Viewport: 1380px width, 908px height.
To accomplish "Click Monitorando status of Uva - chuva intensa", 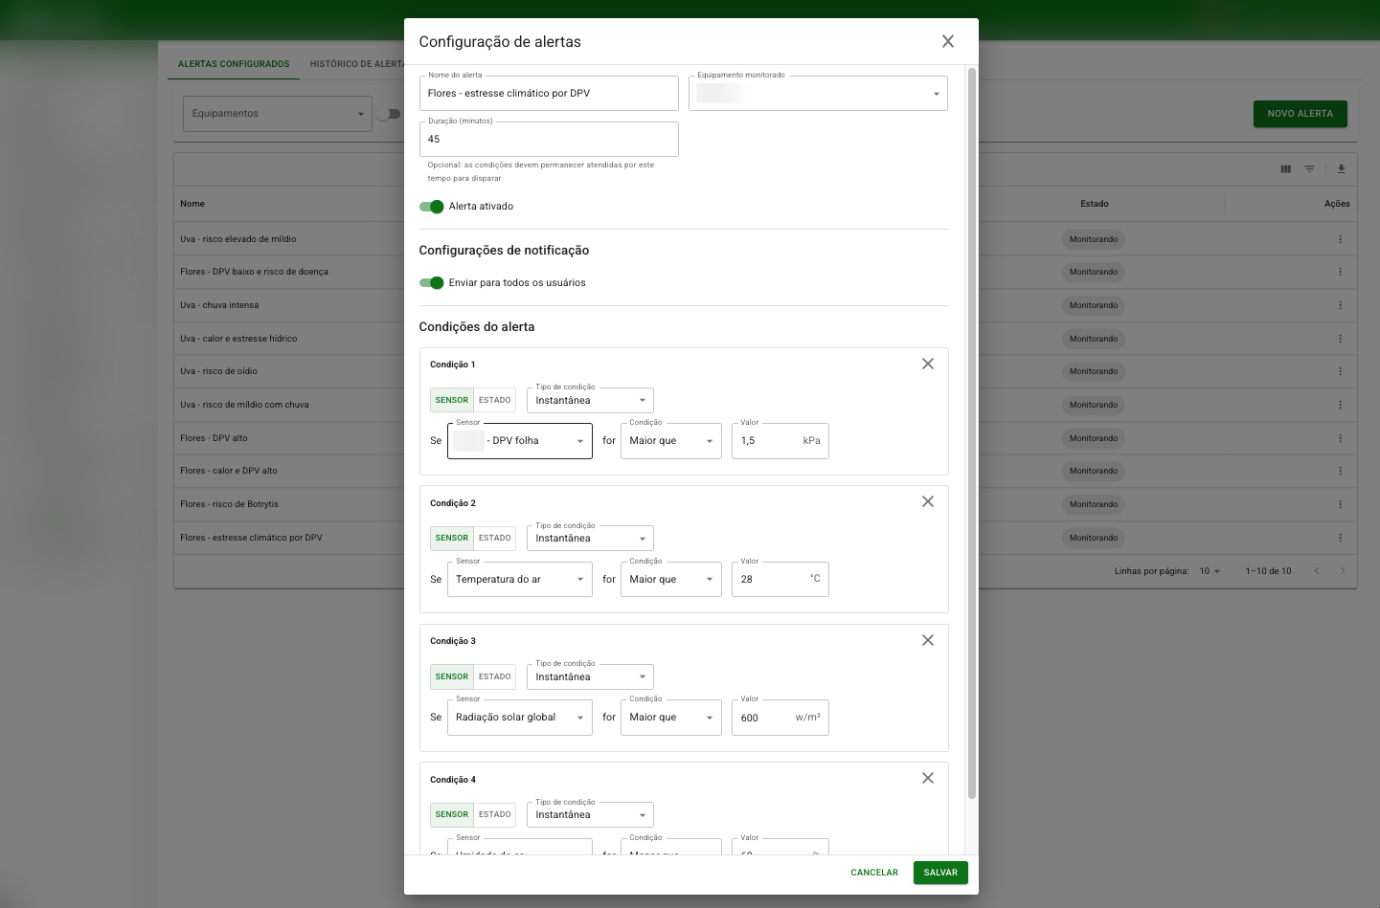I will [1094, 305].
